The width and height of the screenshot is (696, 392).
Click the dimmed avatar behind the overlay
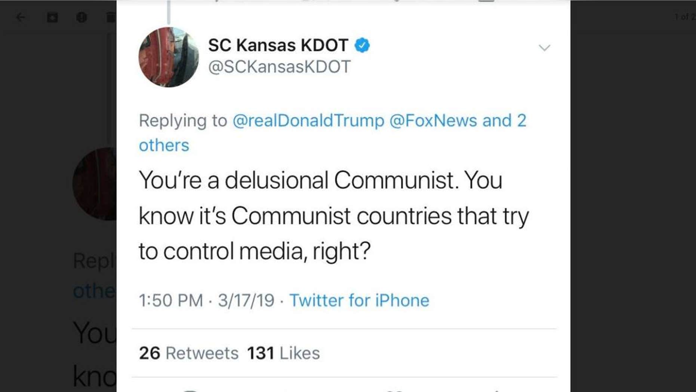coord(95,184)
